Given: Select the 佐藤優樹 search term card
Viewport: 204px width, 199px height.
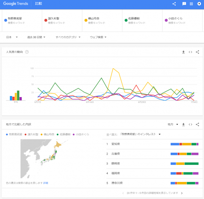Looking at the screenshot, I should click(x=142, y=20).
